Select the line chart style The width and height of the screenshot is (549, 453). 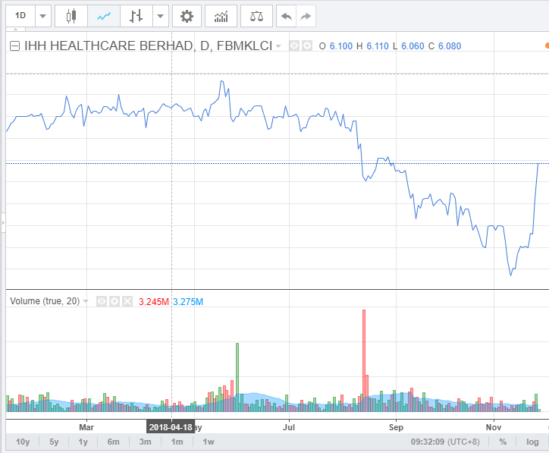point(104,16)
